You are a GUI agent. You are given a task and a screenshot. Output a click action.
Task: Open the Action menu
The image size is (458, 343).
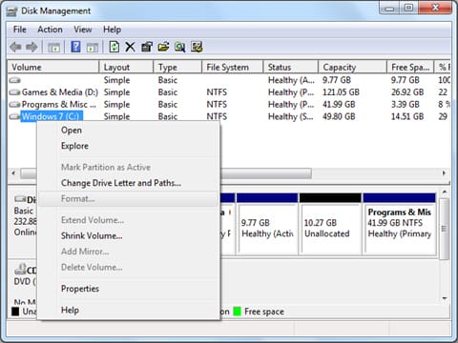click(50, 30)
